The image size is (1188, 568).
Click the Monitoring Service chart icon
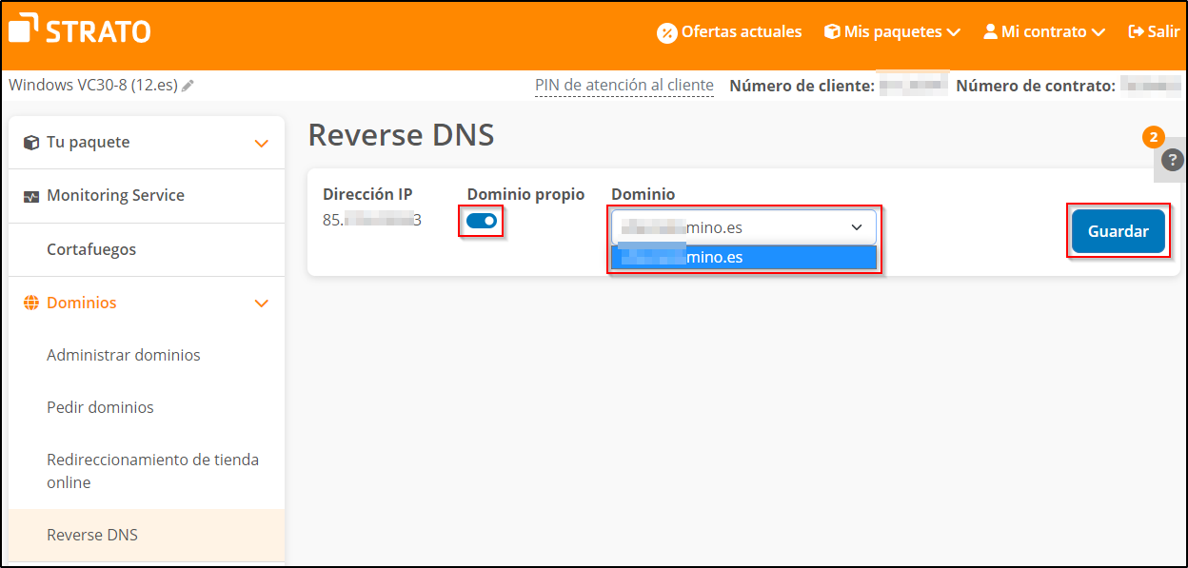click(31, 195)
